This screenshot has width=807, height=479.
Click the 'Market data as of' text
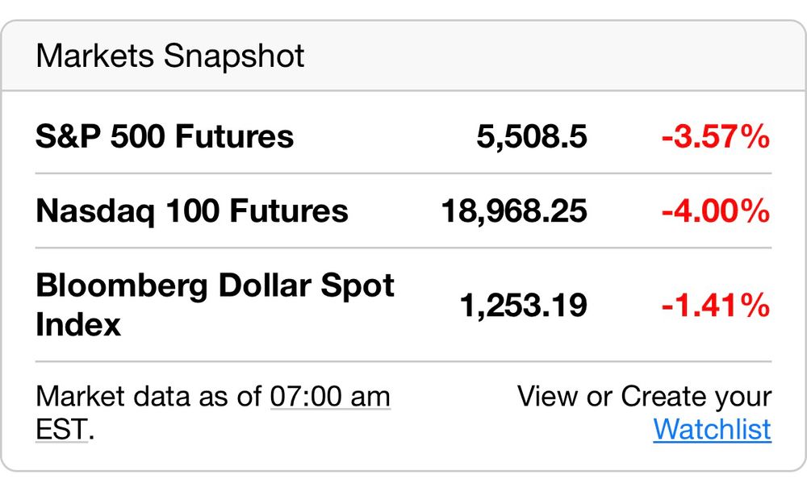(148, 397)
